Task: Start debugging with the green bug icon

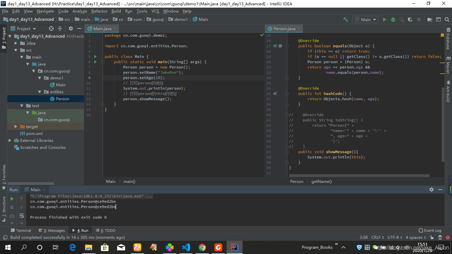Action: point(393,20)
